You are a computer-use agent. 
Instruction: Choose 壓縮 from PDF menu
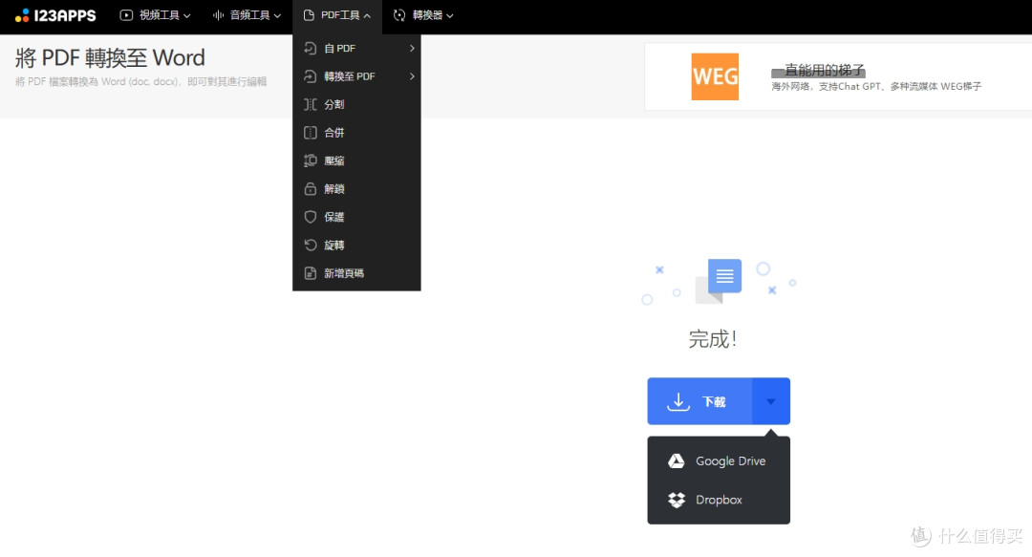point(356,161)
